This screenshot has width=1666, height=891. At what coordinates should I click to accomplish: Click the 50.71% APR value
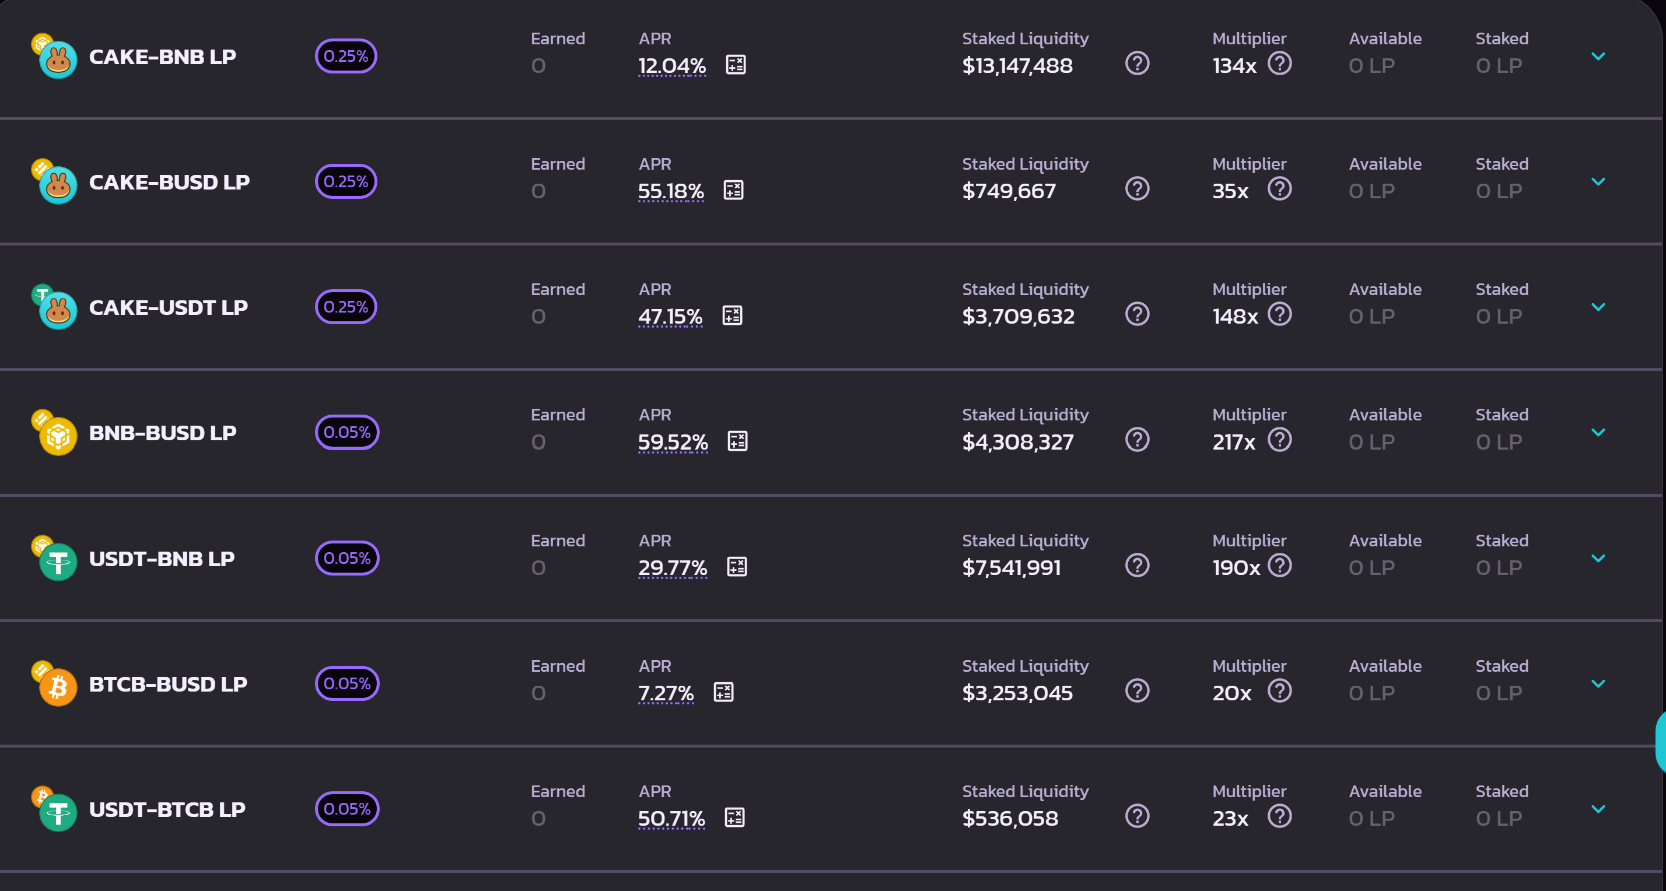(x=671, y=819)
